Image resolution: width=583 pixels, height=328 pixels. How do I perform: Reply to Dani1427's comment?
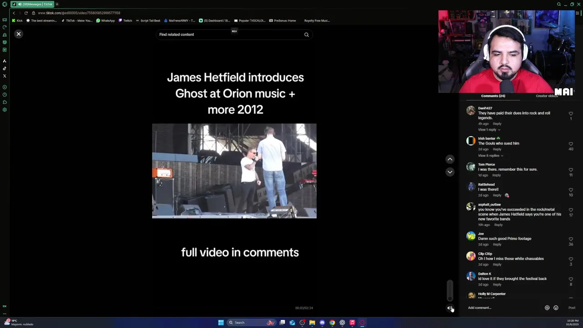(497, 124)
